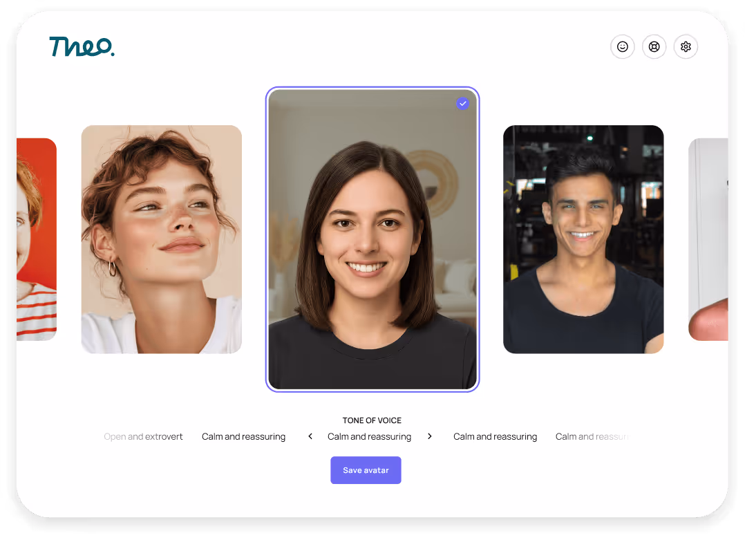Viewport: 745px width, 540px height.
Task: Click the selected center woman avatar photo
Action: point(372,239)
